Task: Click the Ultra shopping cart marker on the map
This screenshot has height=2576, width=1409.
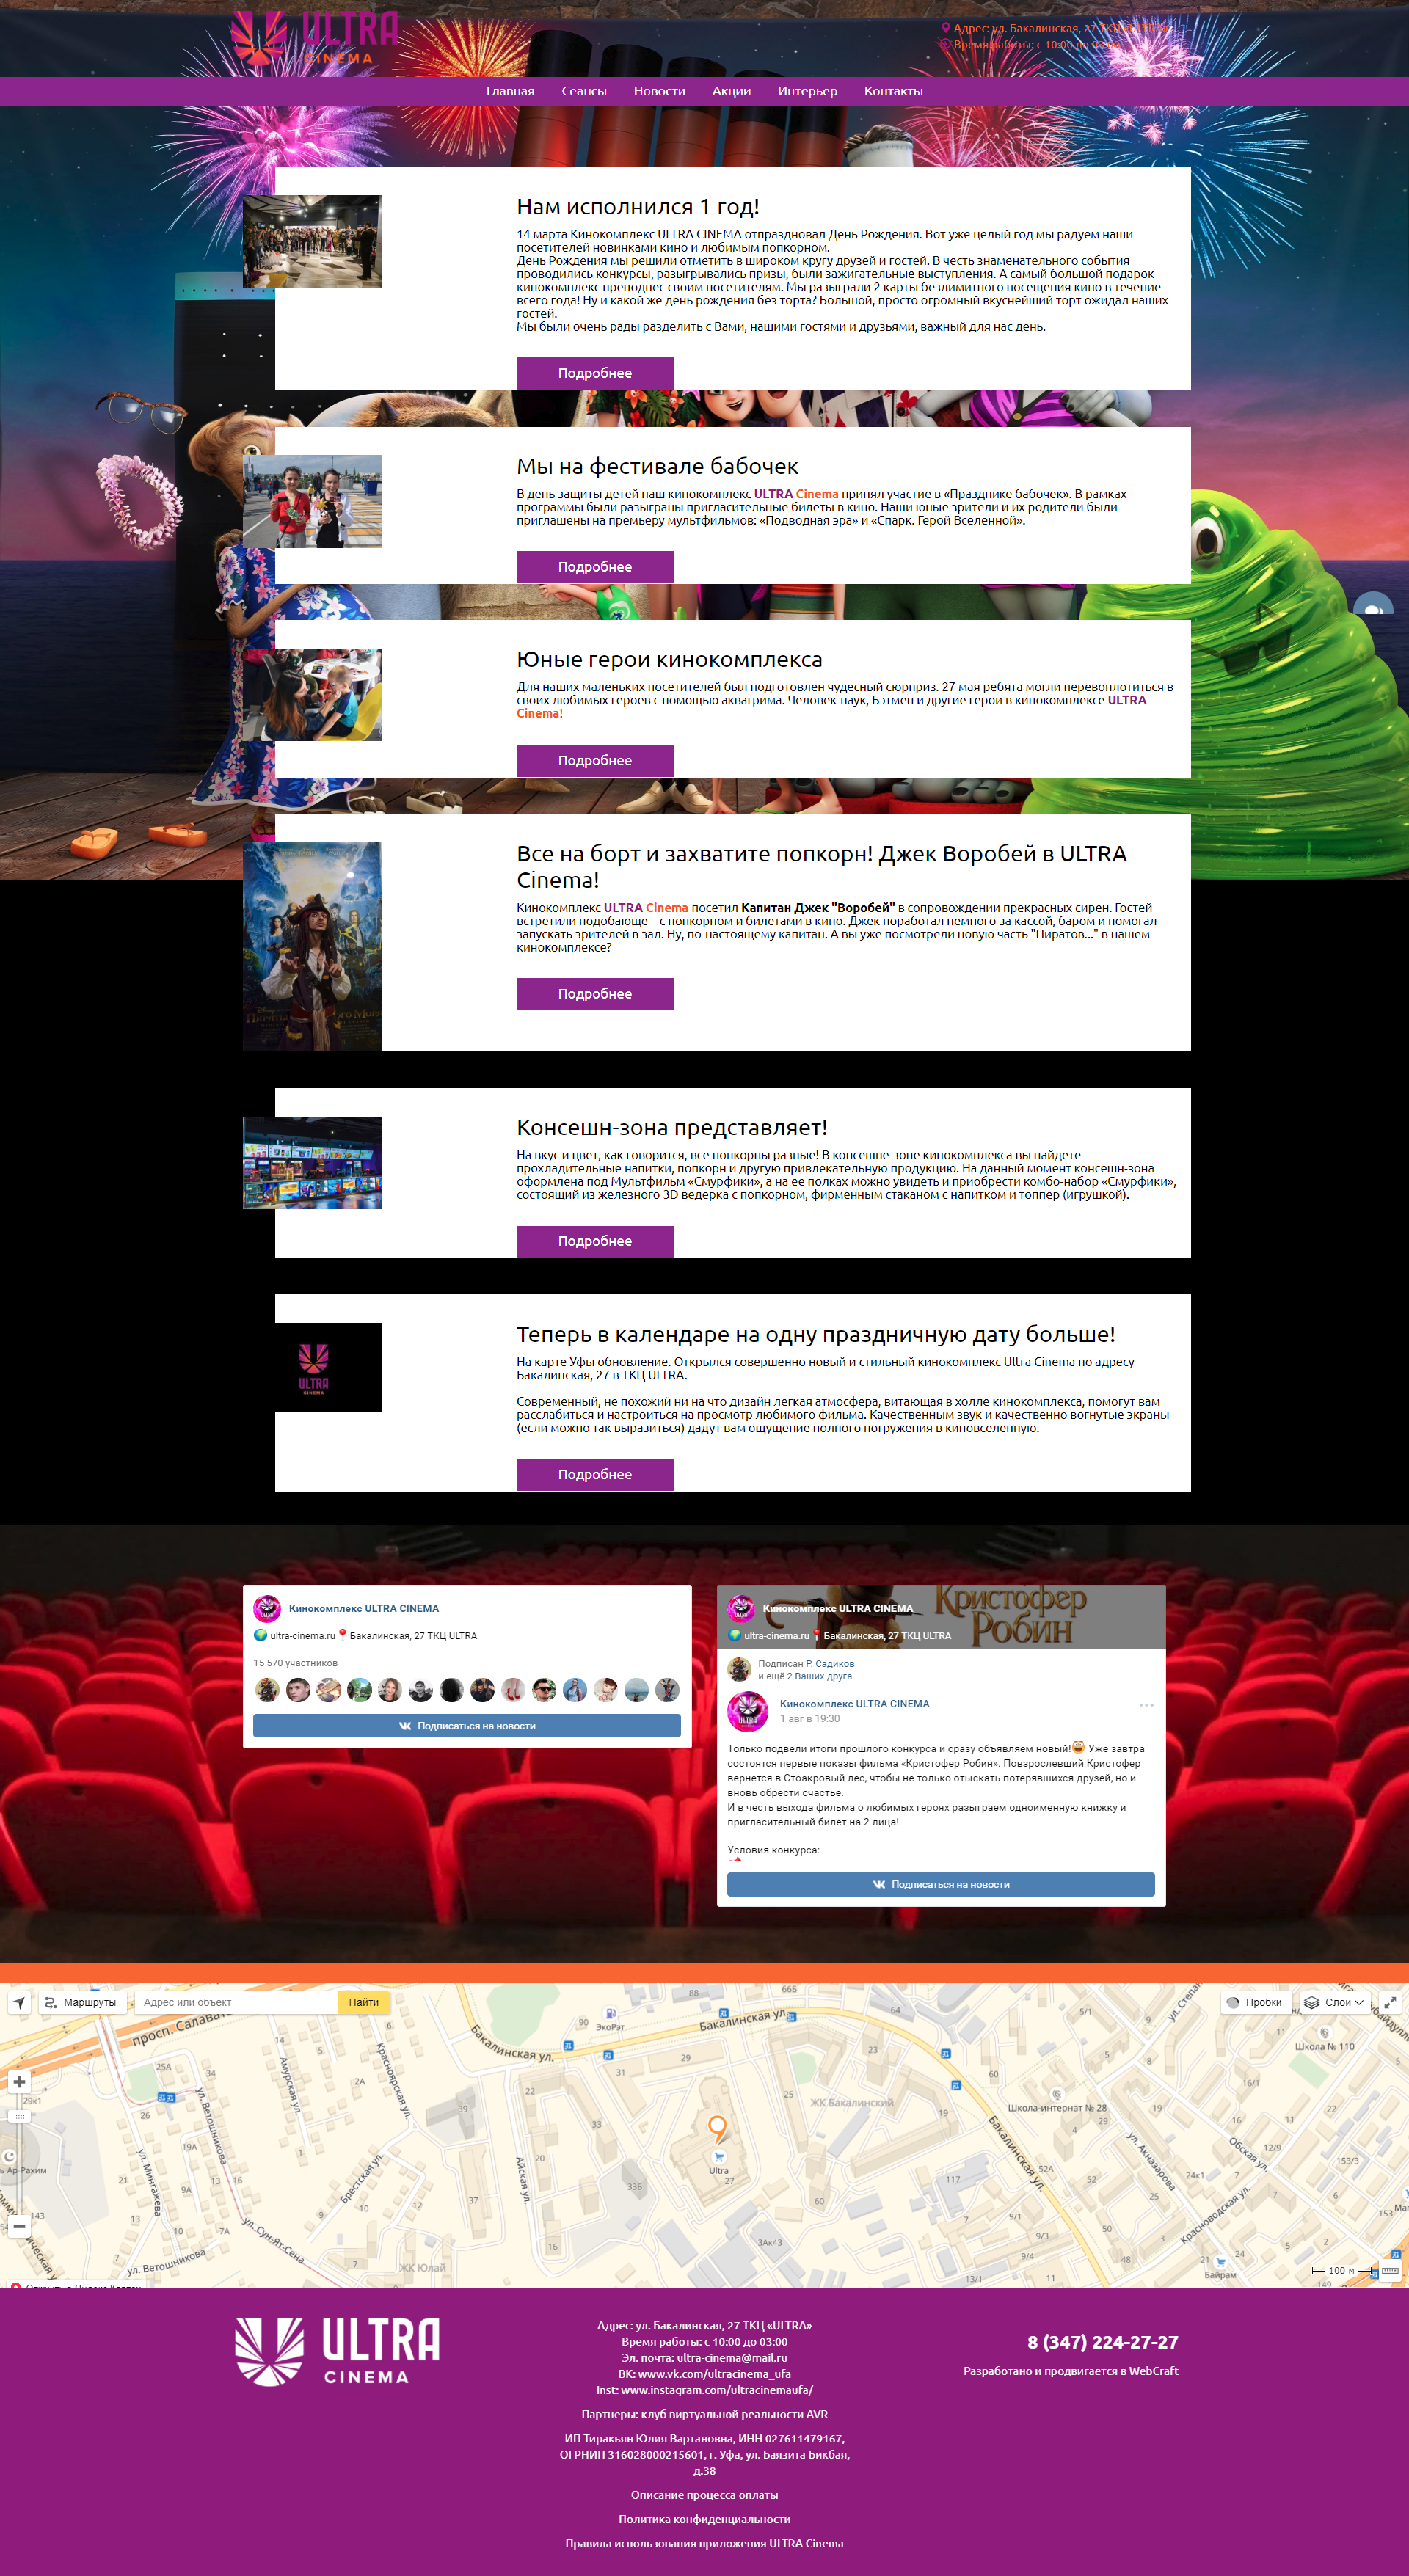Action: (719, 2157)
